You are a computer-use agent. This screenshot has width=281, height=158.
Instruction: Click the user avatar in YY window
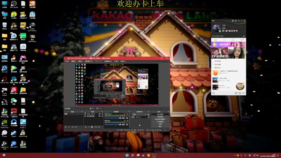[217, 28]
